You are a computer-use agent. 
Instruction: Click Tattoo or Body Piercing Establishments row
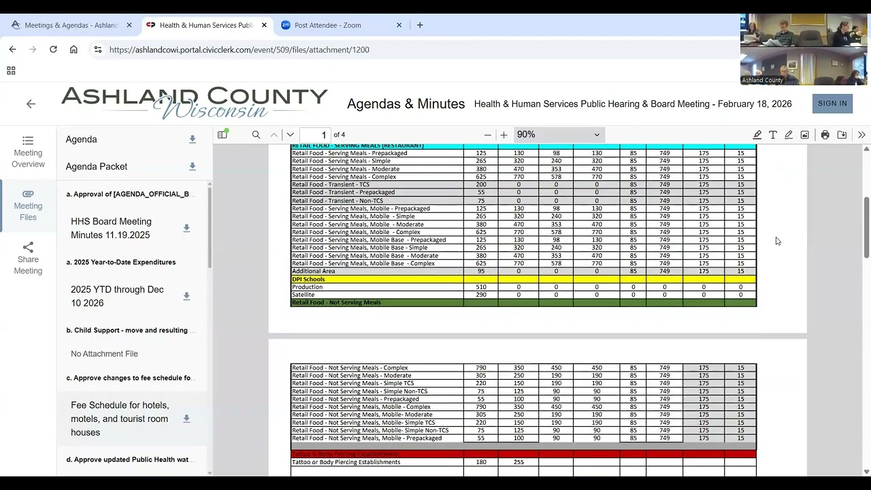pos(523,462)
